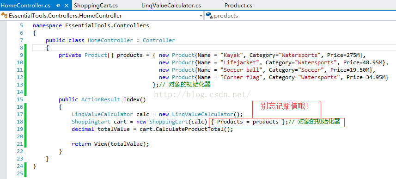
Task: Click 'HomeController' class name on line 7
Action: tap(110, 40)
